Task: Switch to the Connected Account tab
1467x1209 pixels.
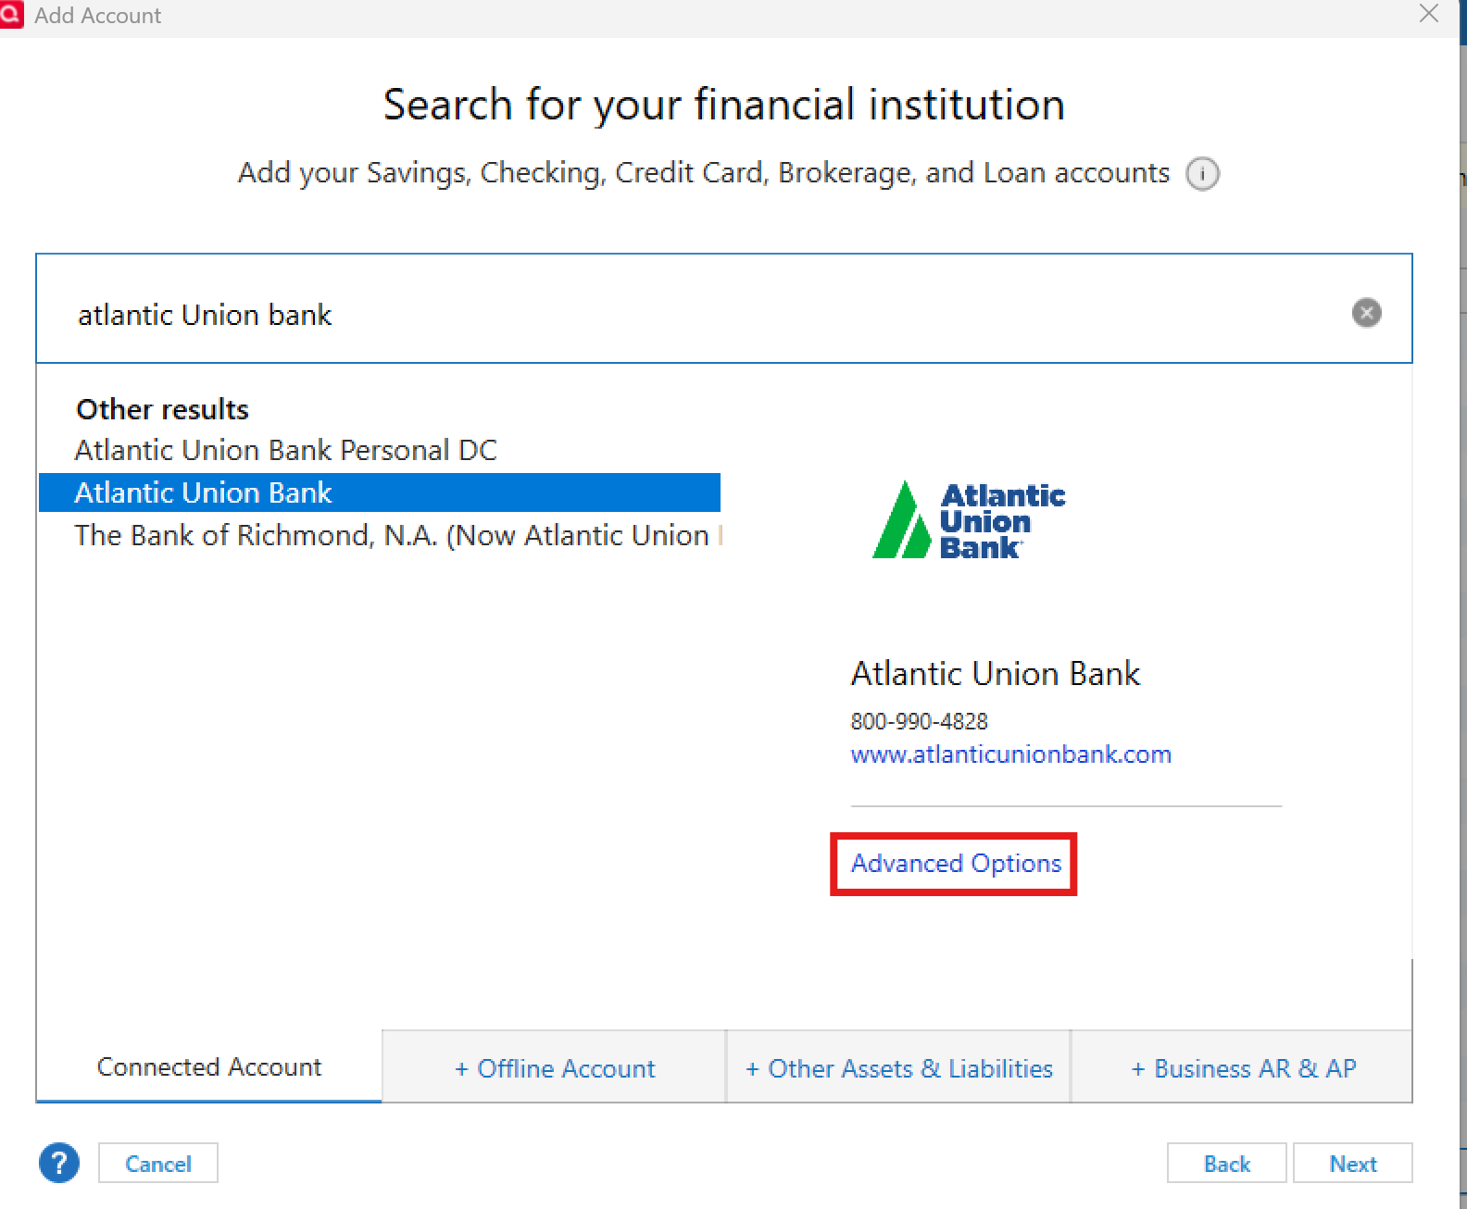Action: pyautogui.click(x=209, y=1067)
